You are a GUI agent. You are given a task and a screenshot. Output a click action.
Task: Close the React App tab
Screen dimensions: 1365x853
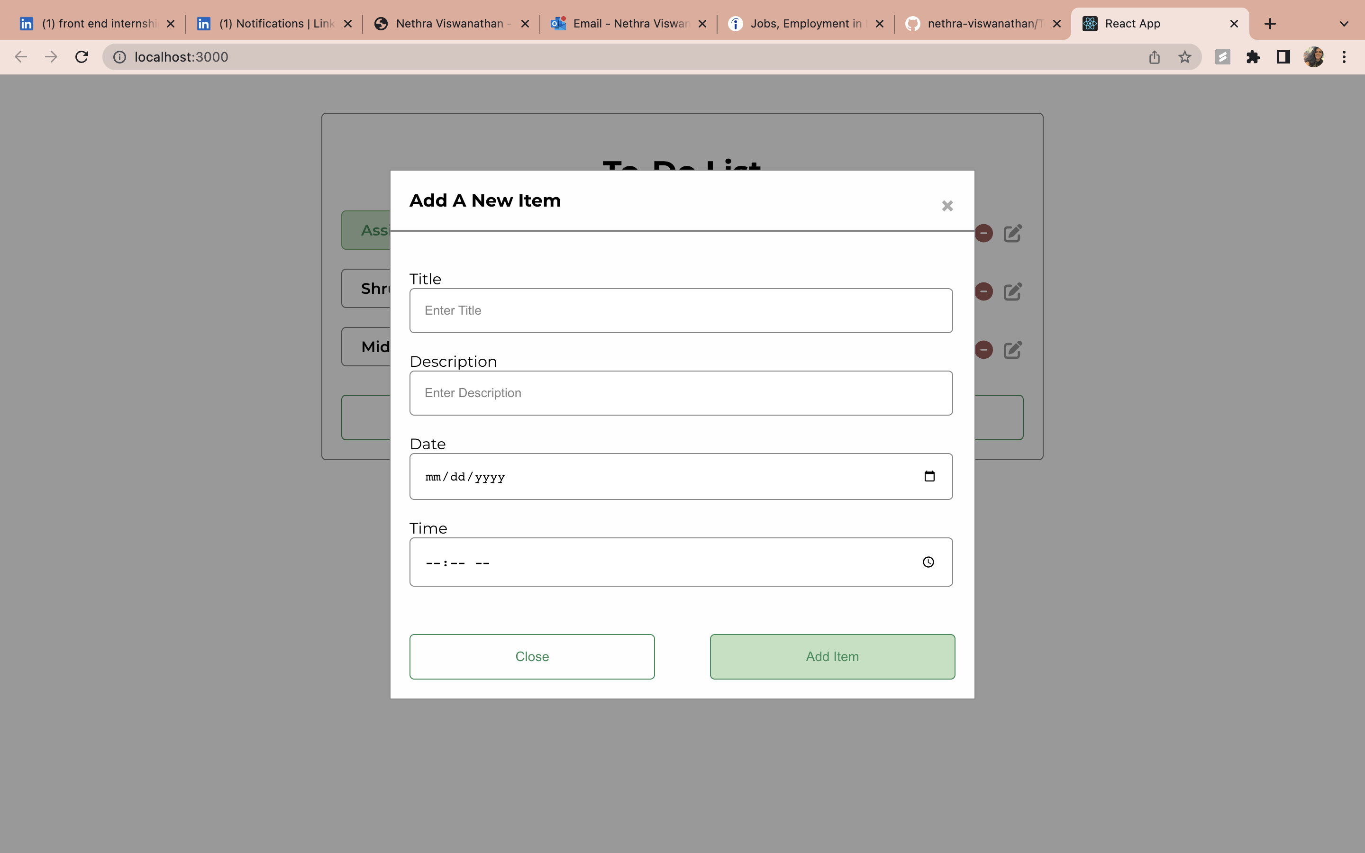(x=1234, y=24)
